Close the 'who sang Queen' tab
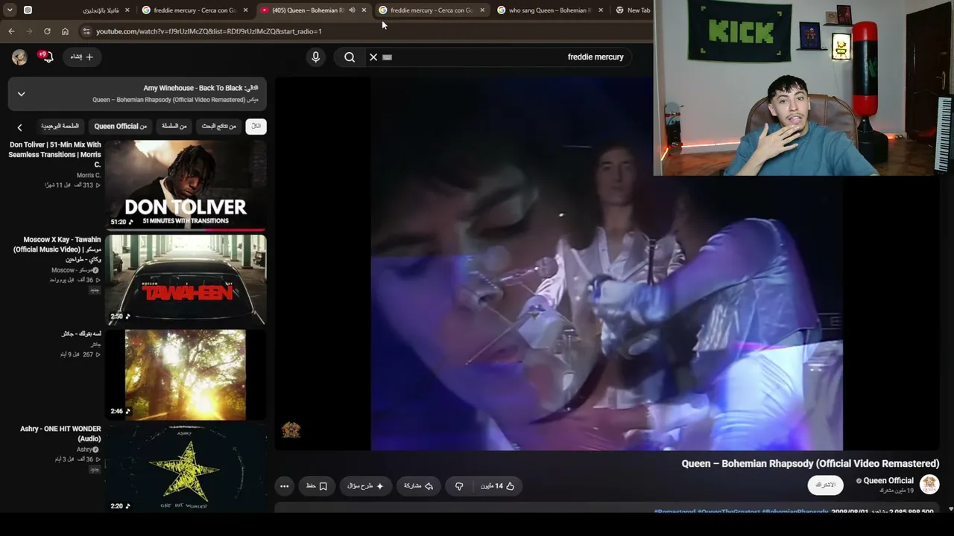Screen dimensions: 954x536 click(601, 10)
